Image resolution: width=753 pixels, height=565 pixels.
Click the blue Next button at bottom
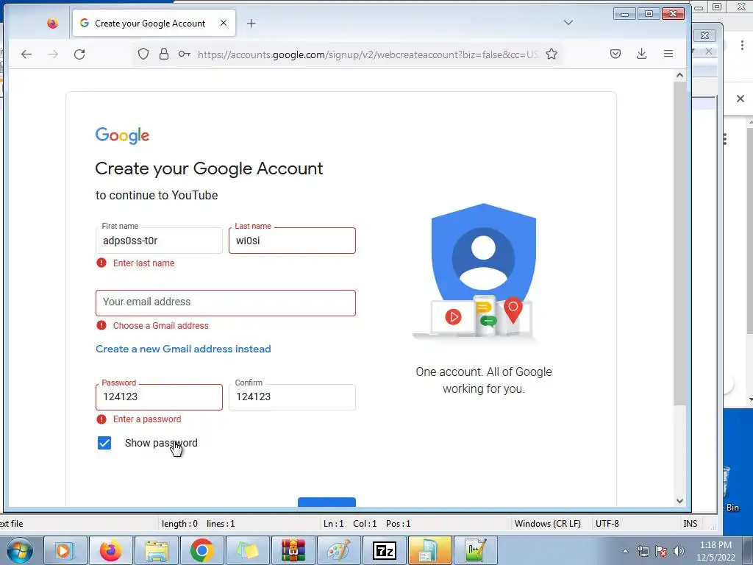tap(326, 502)
